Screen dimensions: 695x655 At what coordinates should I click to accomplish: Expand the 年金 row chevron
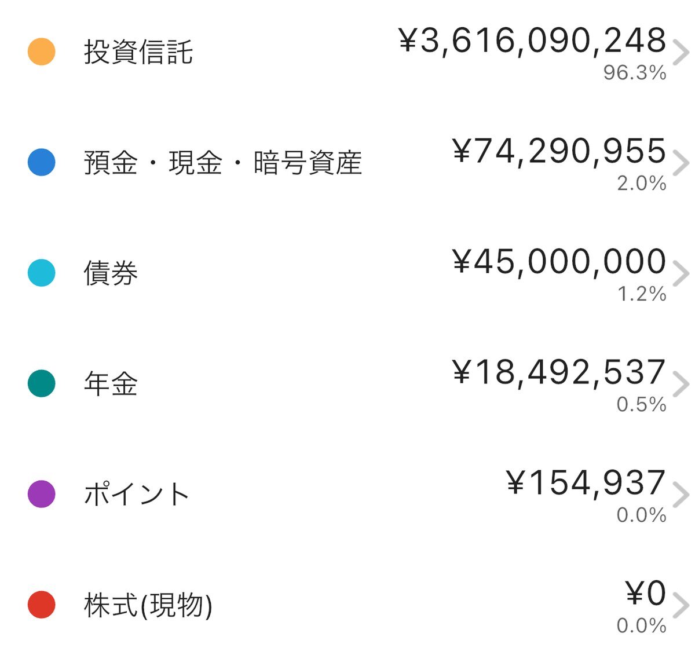[682, 385]
